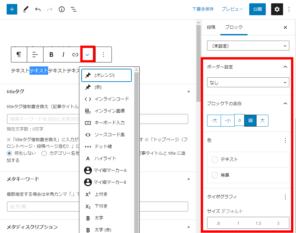Click the undo arrow icon
This screenshot has width=296, height=233.
click(38, 9)
